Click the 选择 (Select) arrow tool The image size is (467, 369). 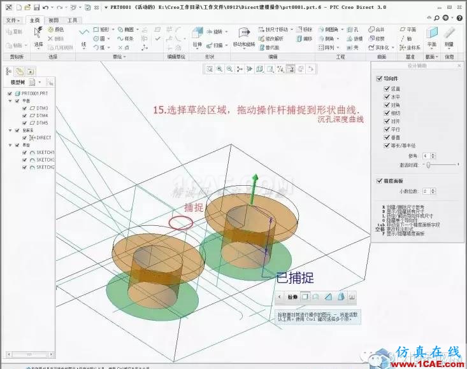pos(38,37)
